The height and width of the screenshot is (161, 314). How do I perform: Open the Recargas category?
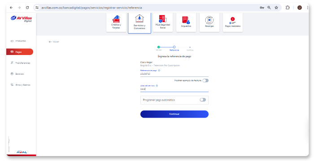point(209,22)
